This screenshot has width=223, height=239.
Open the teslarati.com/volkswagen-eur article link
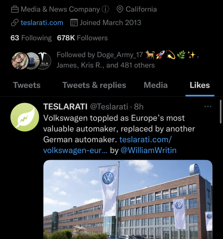pyautogui.click(x=108, y=145)
